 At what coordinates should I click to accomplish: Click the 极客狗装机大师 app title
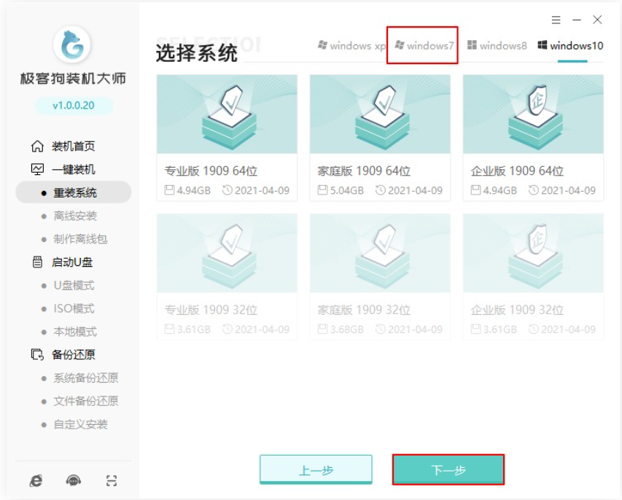point(73,79)
